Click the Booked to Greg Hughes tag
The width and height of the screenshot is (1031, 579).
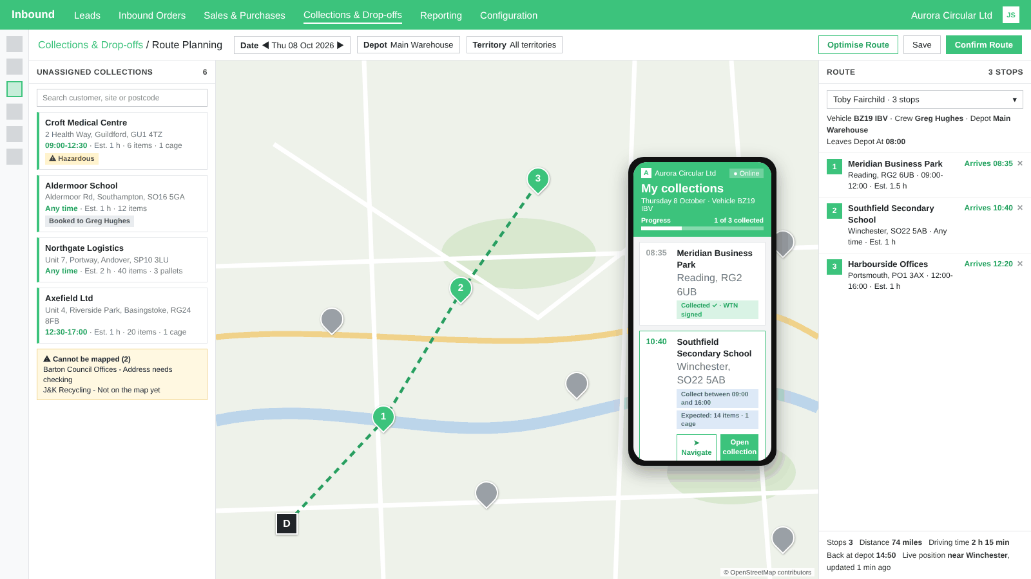coord(90,221)
